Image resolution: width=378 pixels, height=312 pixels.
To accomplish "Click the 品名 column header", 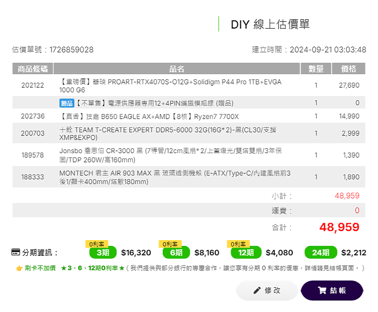I will tap(176, 69).
